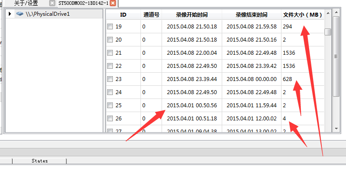Select start time 2015.04.01 00.50.56
The width and height of the screenshot is (346, 169).
click(192, 106)
